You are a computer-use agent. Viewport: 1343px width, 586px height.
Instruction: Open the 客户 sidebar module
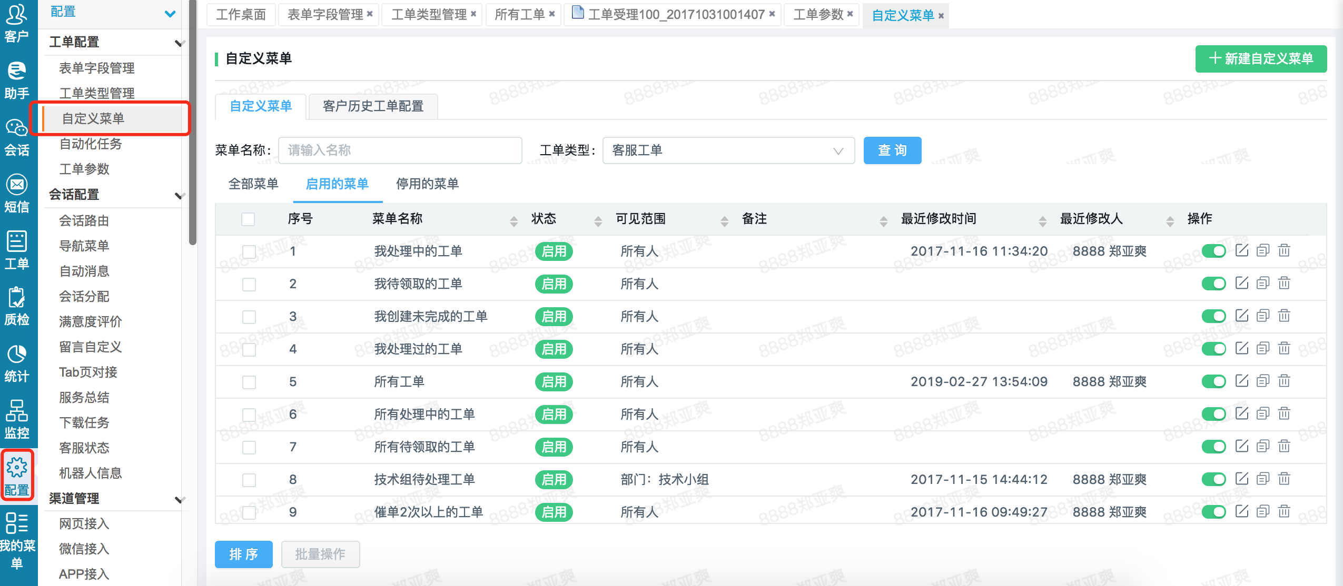(16, 24)
